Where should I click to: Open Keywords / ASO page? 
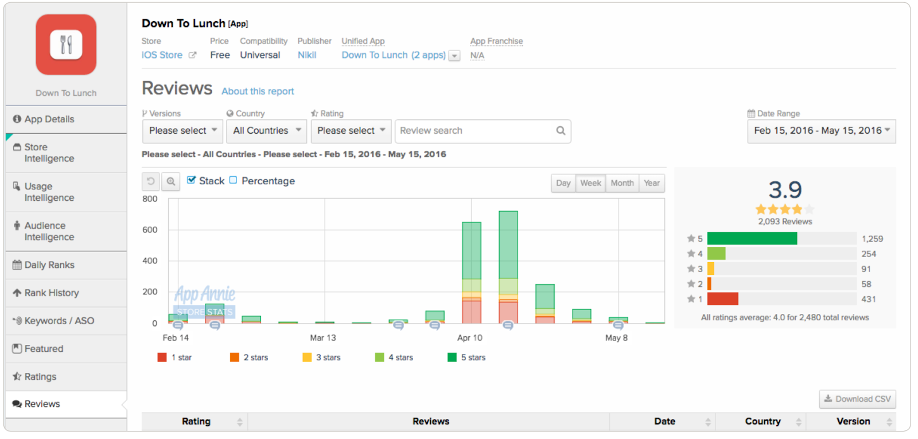pos(66,321)
